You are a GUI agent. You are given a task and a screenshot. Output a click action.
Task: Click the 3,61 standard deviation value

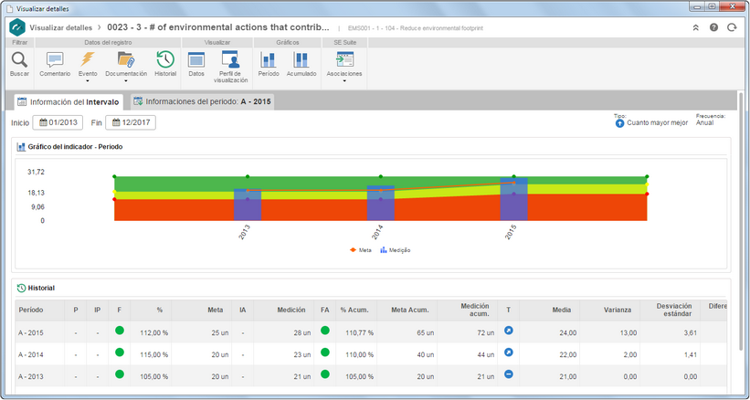point(691,332)
